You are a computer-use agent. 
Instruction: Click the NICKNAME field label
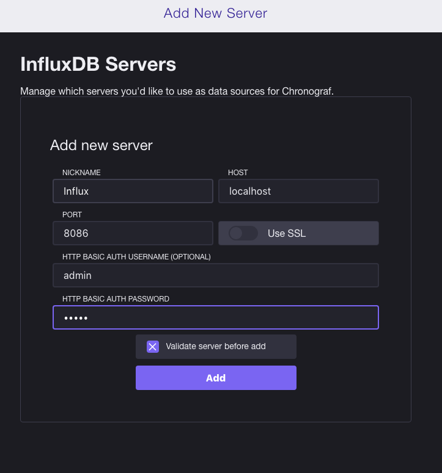coord(81,173)
